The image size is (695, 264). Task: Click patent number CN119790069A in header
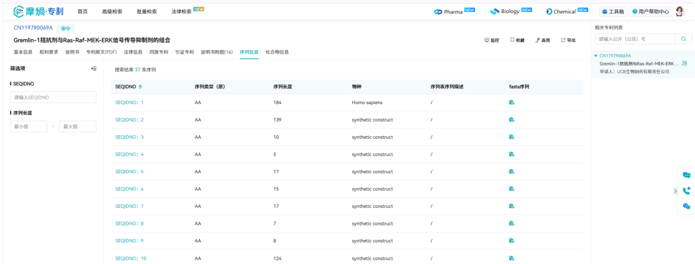pos(33,28)
